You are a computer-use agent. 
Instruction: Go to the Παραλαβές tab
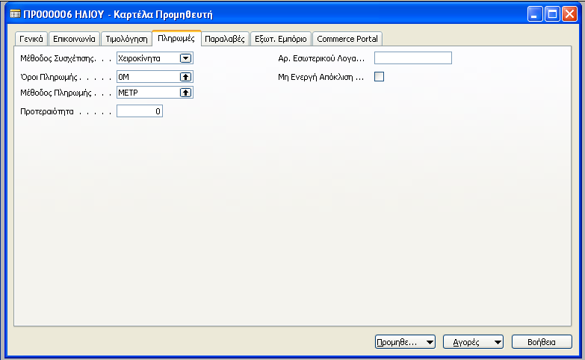pyautogui.click(x=225, y=39)
